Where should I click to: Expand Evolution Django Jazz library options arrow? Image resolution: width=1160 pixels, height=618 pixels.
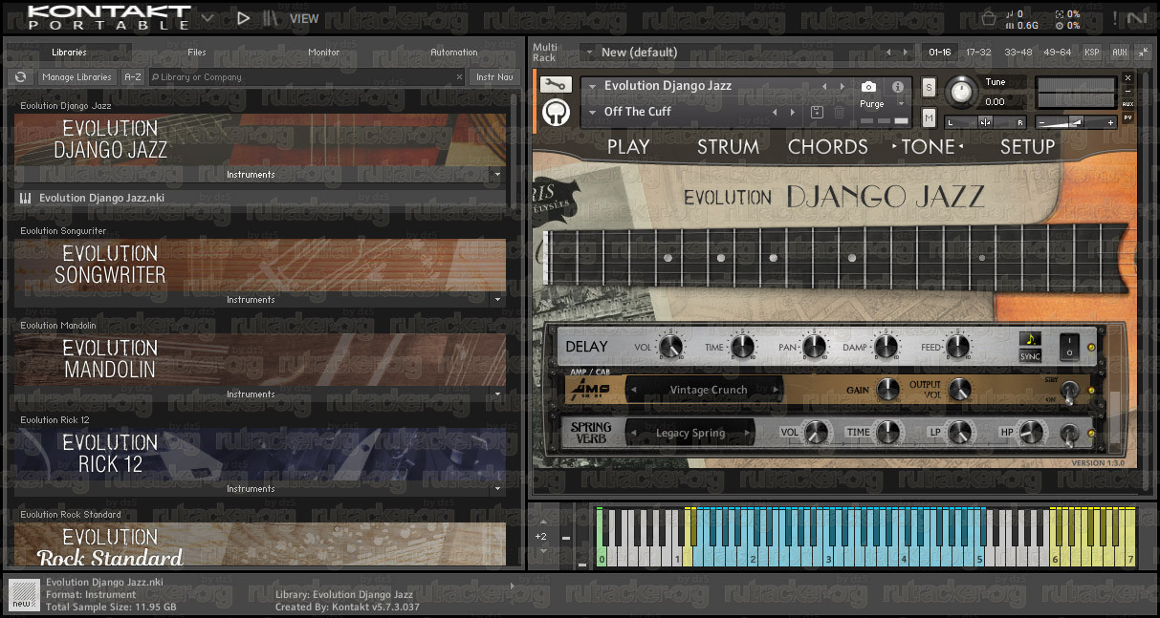495,175
